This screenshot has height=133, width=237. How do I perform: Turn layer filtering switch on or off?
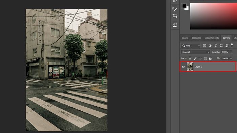point(232,45)
